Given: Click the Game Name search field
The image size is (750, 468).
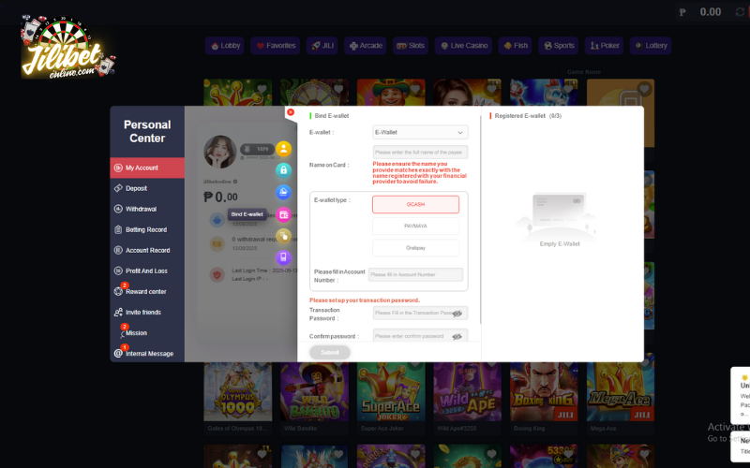Looking at the screenshot, I should coord(607,72).
